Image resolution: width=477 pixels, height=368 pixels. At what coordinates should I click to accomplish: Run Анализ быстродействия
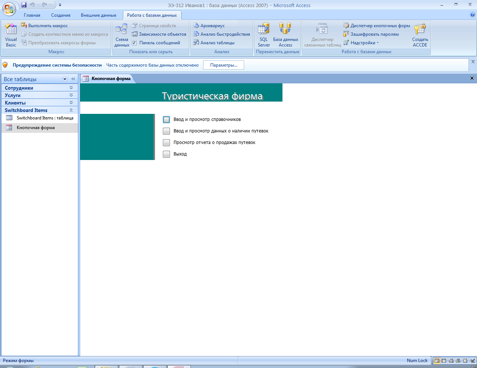pyautogui.click(x=222, y=34)
